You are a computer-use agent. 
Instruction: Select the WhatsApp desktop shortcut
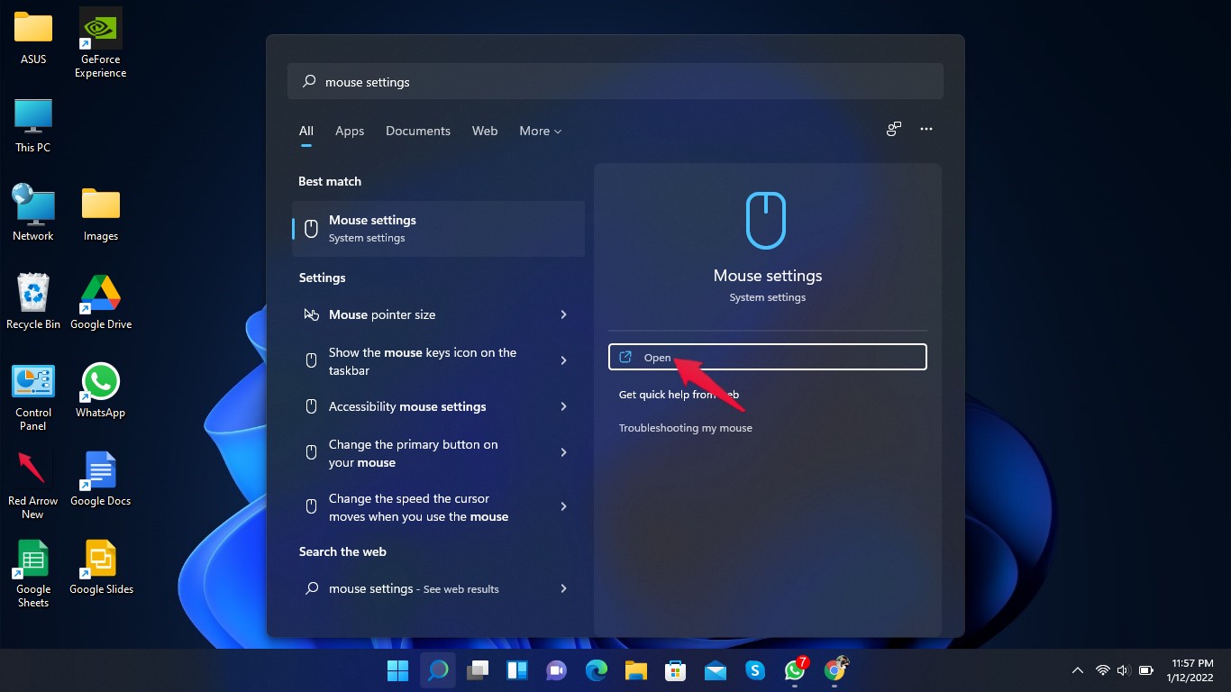coord(101,390)
